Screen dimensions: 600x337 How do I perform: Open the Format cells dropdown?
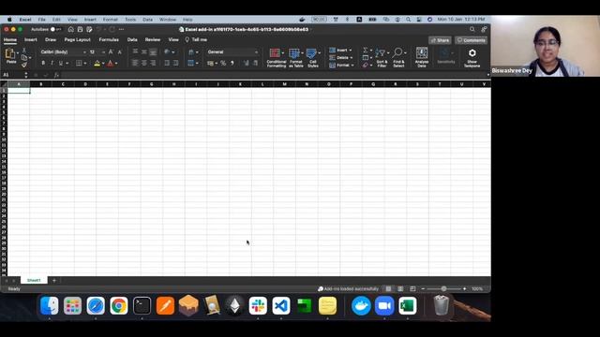[x=341, y=65]
